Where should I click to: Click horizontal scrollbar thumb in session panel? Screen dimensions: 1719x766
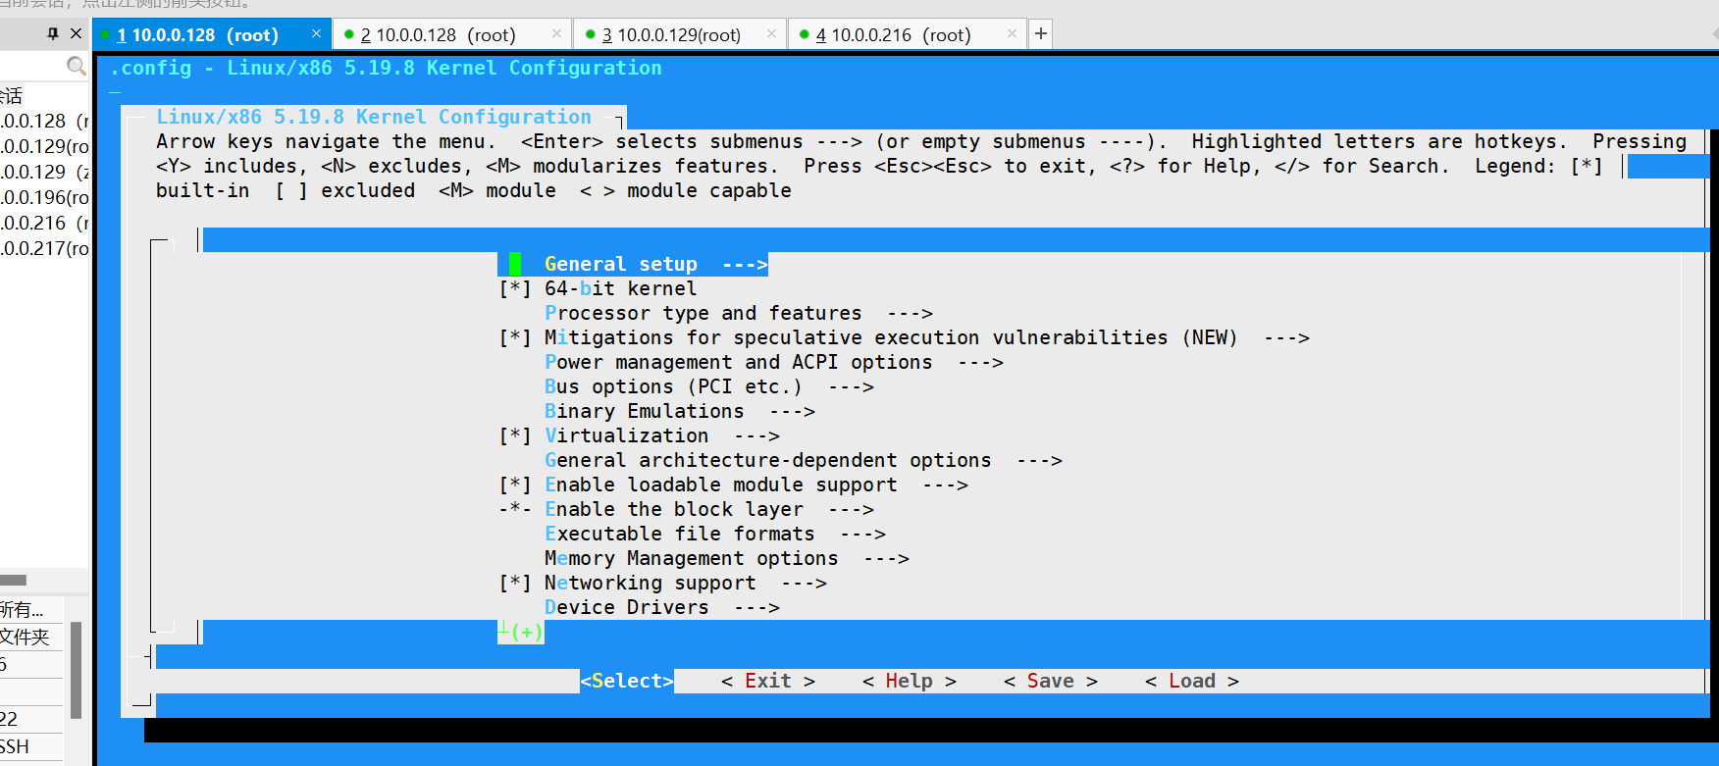tap(13, 580)
